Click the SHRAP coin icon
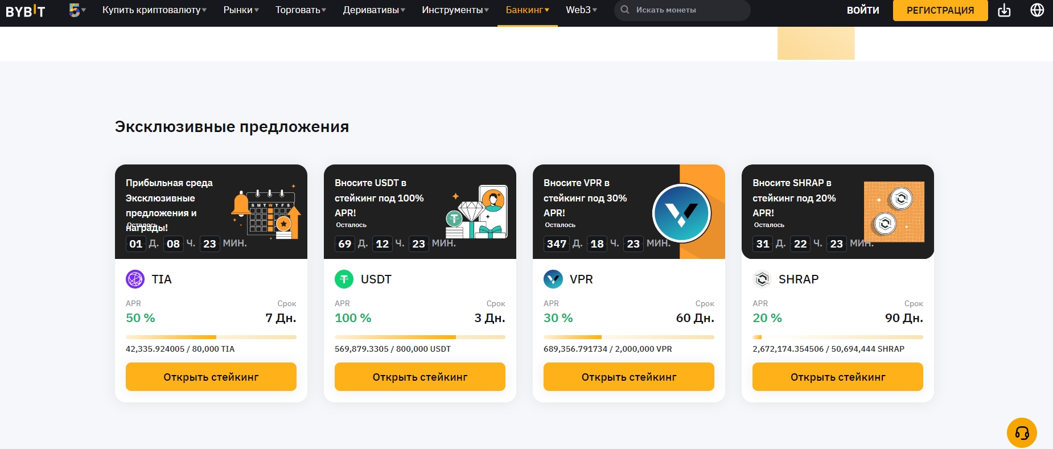 (762, 279)
